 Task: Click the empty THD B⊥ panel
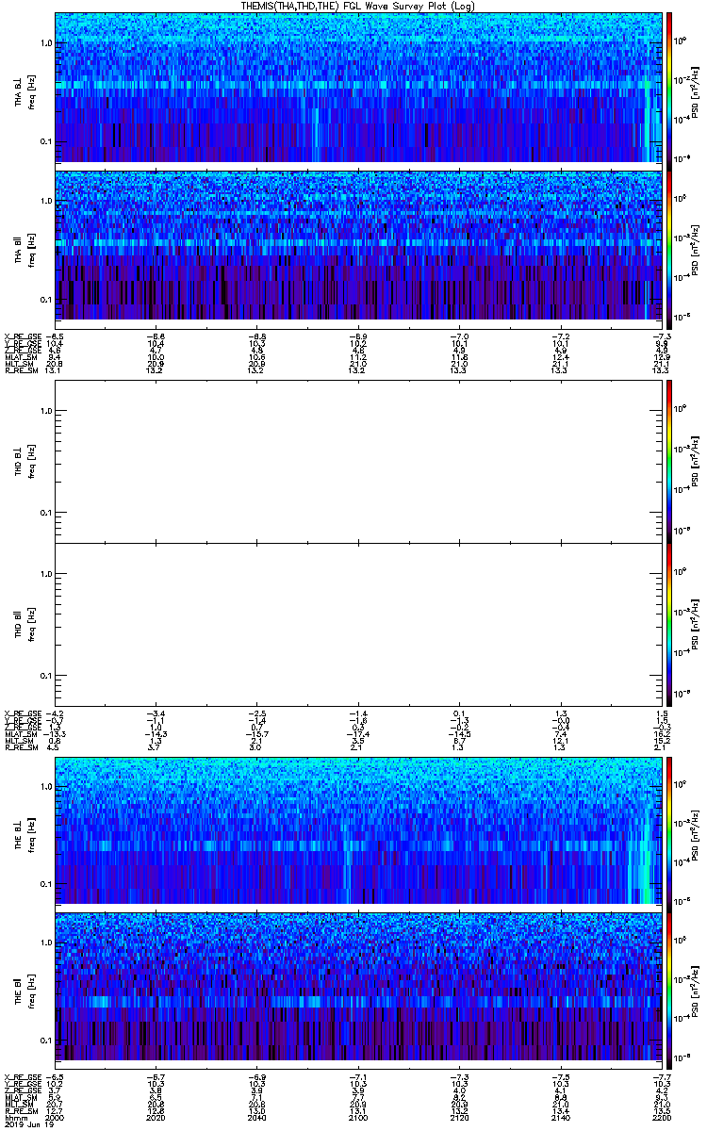358,461
